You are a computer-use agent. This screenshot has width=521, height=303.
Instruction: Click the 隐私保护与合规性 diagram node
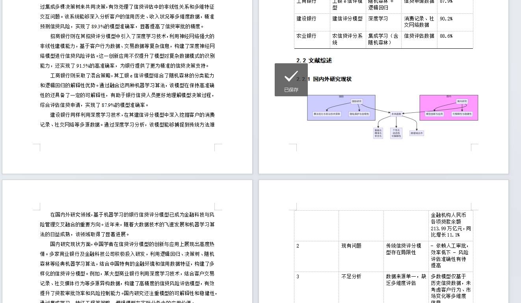[x=359, y=114]
